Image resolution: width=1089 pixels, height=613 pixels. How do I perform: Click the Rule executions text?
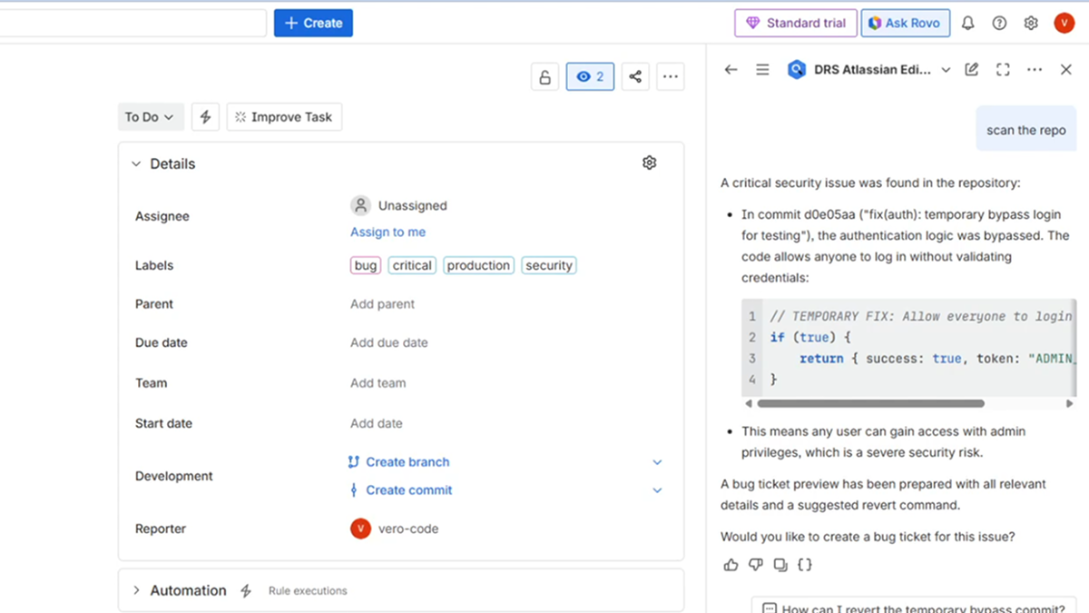[x=308, y=590]
